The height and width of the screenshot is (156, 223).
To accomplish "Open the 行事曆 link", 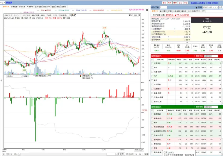I will [208, 3].
